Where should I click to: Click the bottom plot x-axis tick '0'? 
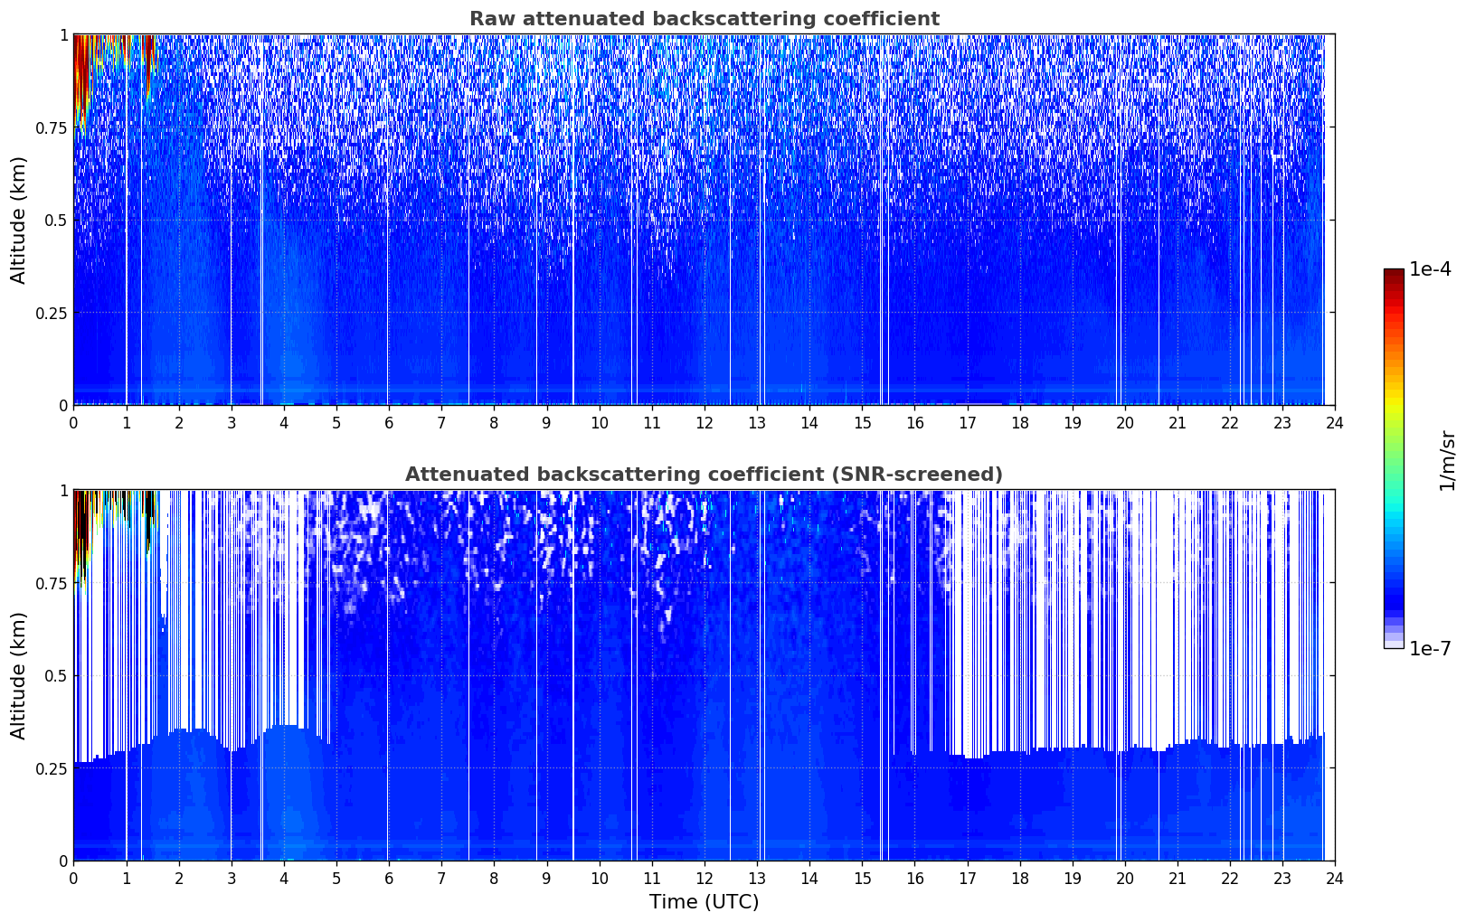tap(73, 878)
